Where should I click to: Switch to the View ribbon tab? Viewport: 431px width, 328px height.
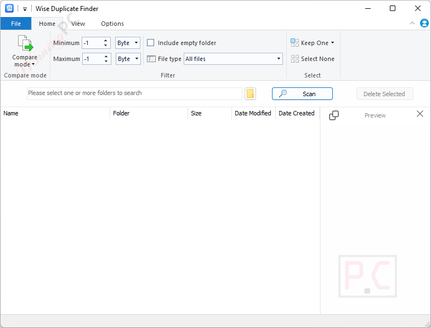click(x=78, y=24)
